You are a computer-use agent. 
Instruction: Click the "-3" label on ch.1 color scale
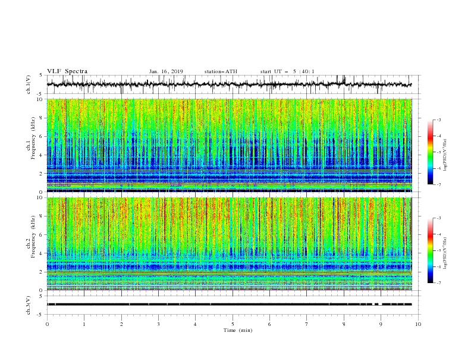pyautogui.click(x=439, y=120)
